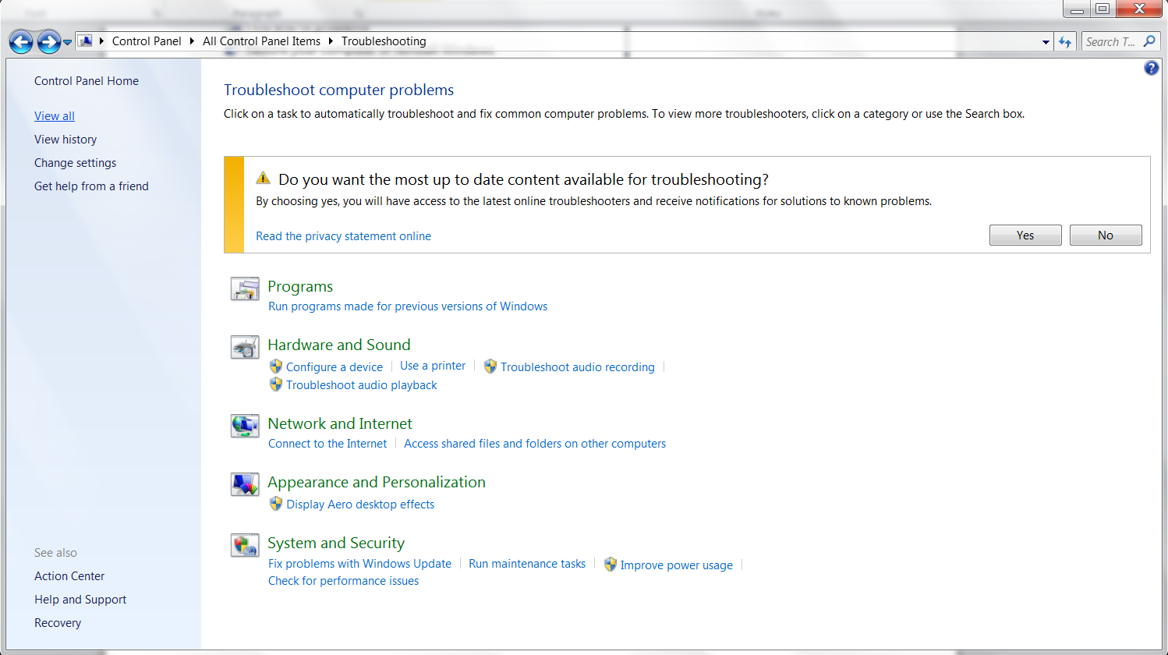Launch Troubleshoot audio recording
The image size is (1168, 655).
pyautogui.click(x=578, y=367)
